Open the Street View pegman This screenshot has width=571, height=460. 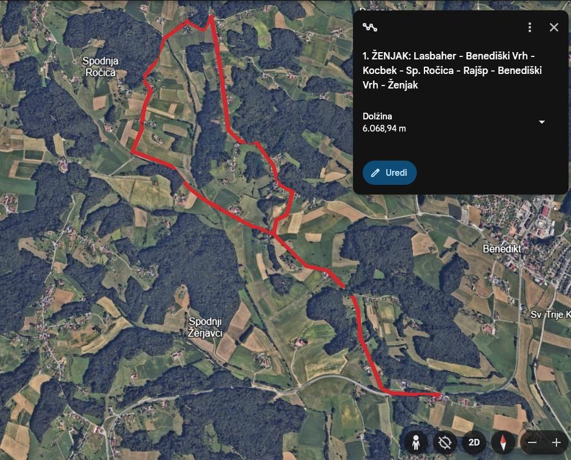[416, 442]
